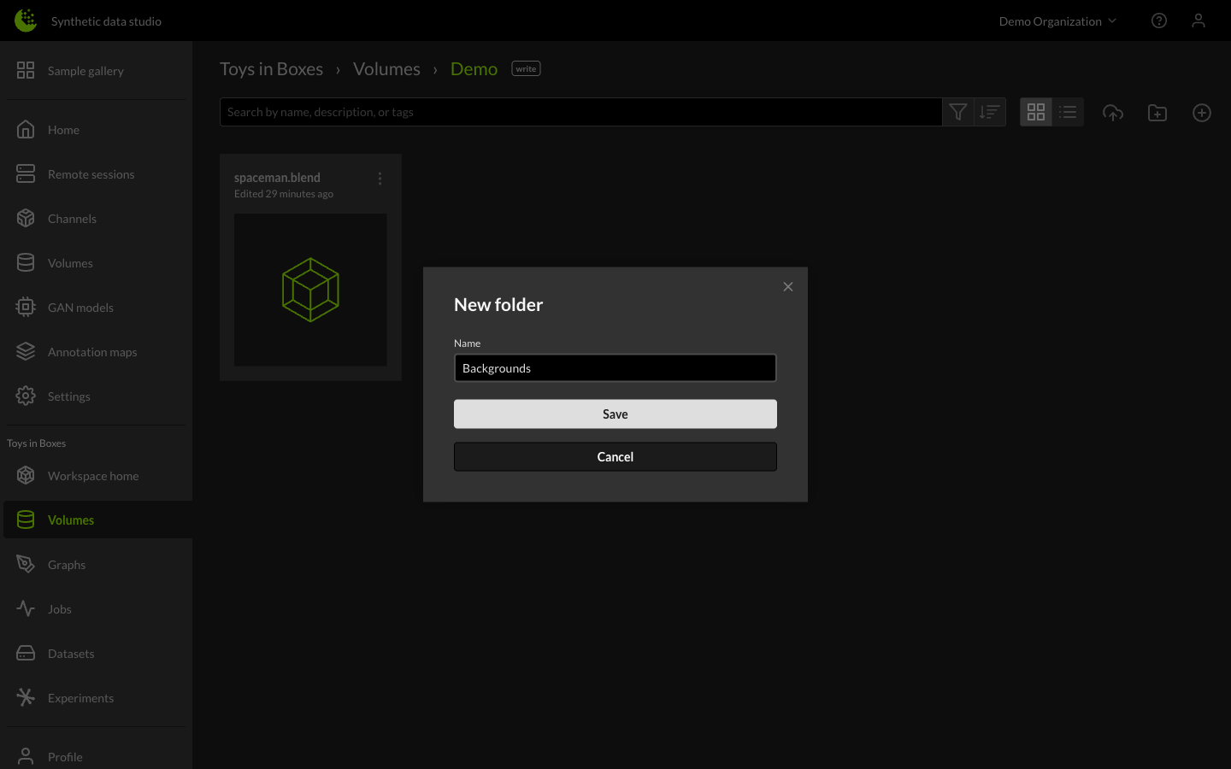Save the Backgrounds folder

coord(615,414)
